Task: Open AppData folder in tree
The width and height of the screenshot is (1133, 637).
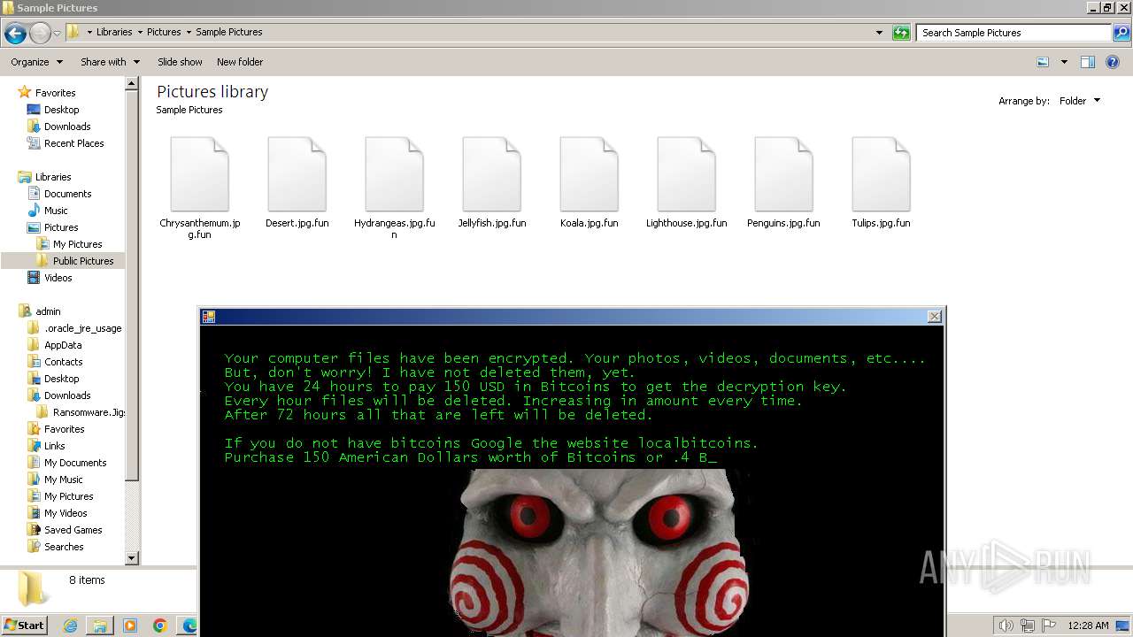Action: point(63,345)
